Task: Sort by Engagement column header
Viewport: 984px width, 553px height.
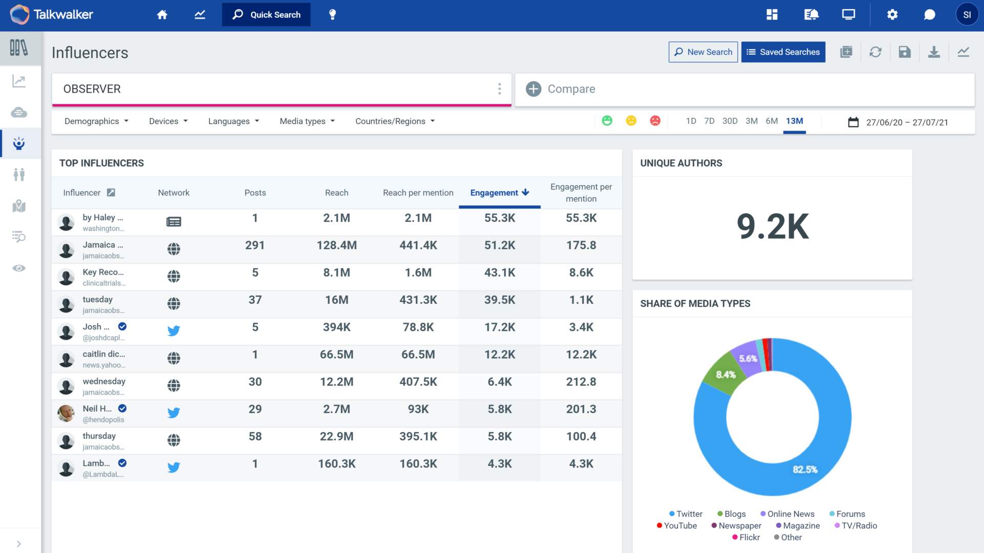Action: point(499,193)
